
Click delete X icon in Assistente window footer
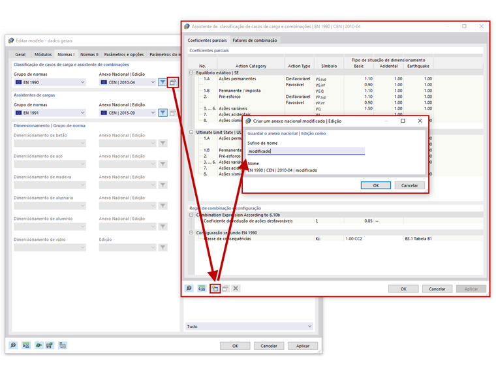coord(236,288)
